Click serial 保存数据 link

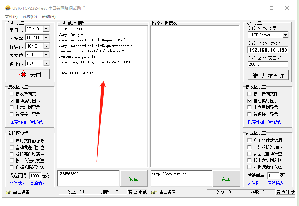pyautogui.click(x=18, y=122)
